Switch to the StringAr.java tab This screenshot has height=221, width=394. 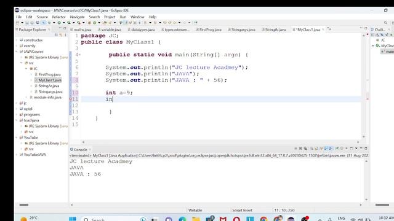point(274,29)
